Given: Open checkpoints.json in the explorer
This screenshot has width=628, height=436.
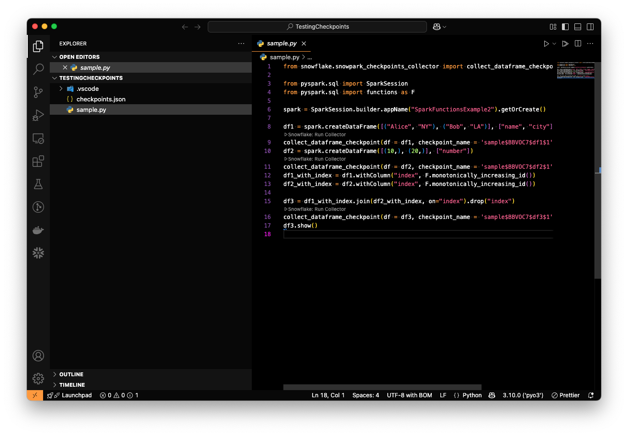Looking at the screenshot, I should point(101,99).
